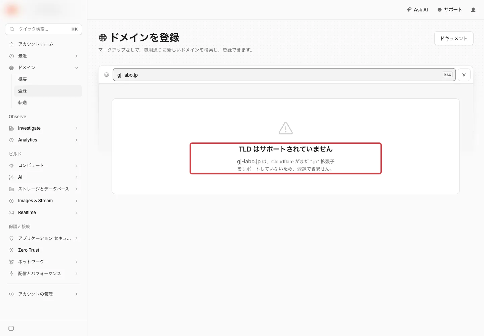Click the lightning icon beside 配信とパフォーマンス

coord(11,274)
